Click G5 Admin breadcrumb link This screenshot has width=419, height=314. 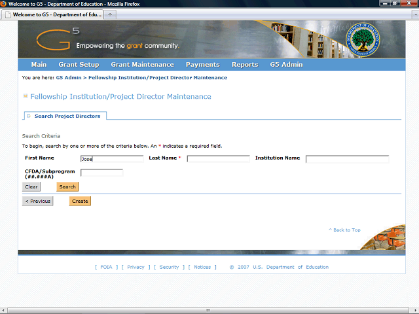click(x=68, y=78)
